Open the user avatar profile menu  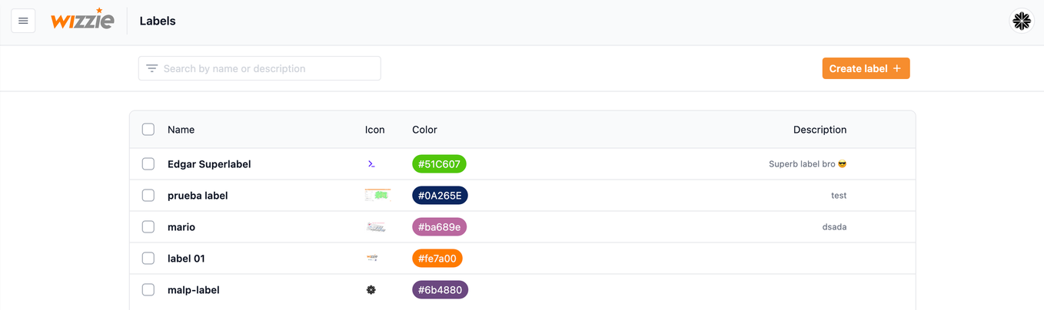click(1022, 21)
